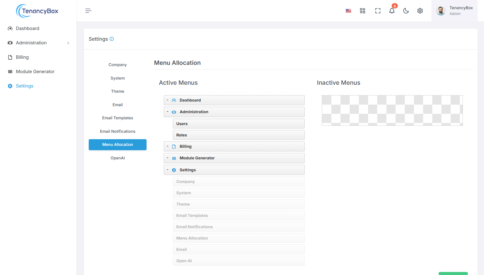This screenshot has height=275, width=484.
Task: Switch to the Email Templates settings tab
Action: 117,118
